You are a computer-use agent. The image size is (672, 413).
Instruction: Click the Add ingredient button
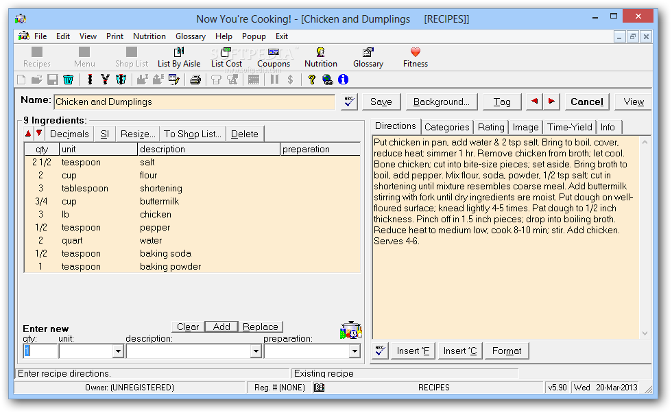click(x=221, y=327)
